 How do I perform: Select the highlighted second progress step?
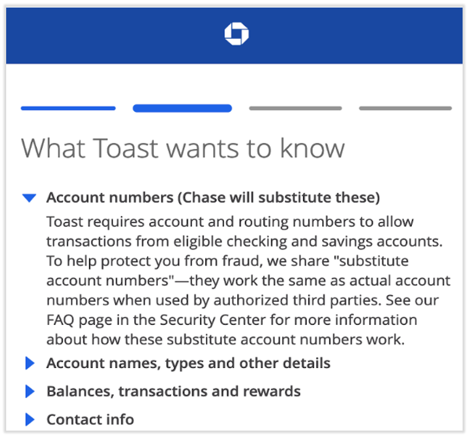pyautogui.click(x=182, y=108)
